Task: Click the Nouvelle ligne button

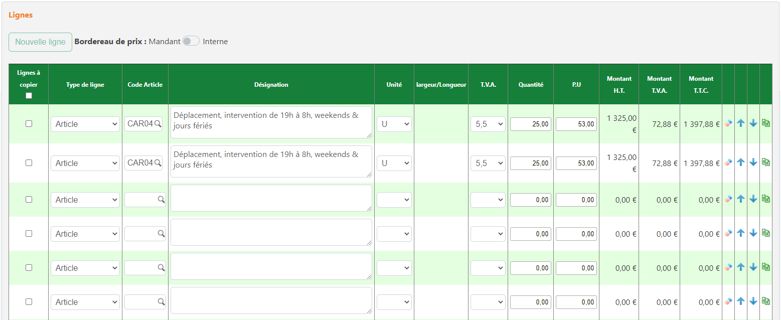Action: [x=40, y=42]
